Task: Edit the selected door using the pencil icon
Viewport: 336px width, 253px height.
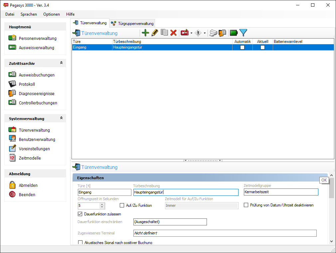Action: (154, 33)
